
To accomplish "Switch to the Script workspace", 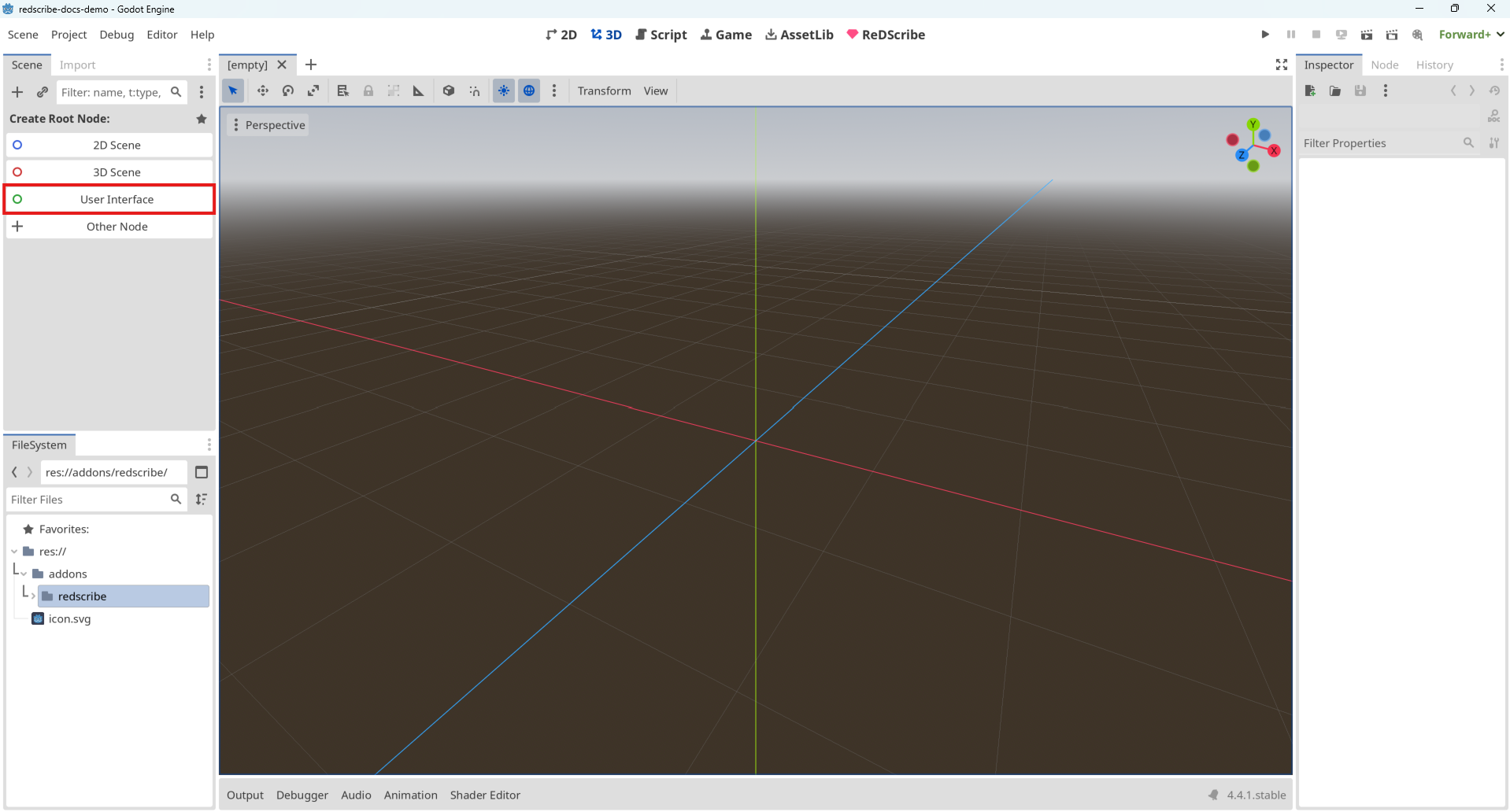I will [x=661, y=35].
